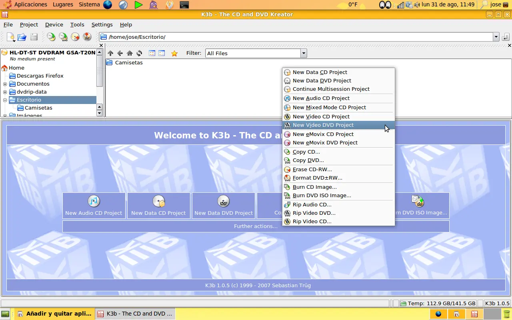Open the Device menu
The width and height of the screenshot is (512, 320).
[54, 25]
